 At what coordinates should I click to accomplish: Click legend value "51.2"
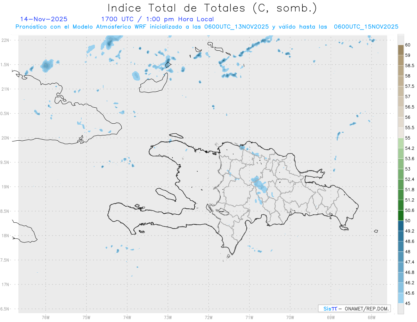(410, 200)
